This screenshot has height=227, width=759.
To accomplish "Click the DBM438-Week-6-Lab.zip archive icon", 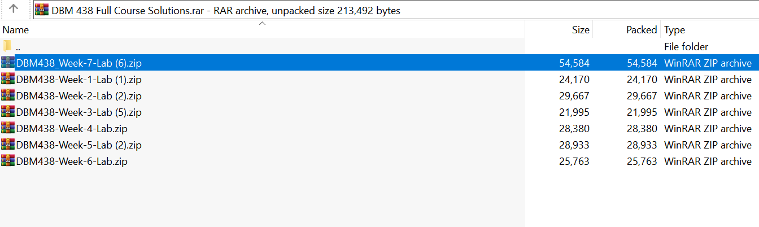I will pyautogui.click(x=8, y=161).
